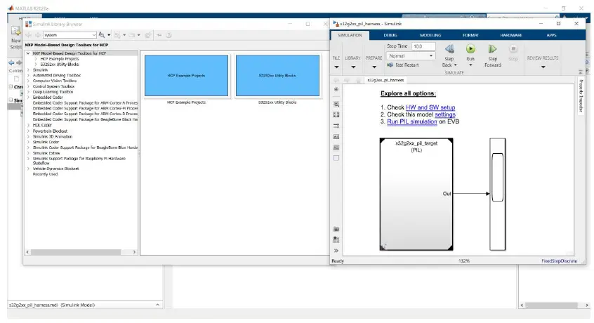The width and height of the screenshot is (594, 323).
Task: Click the Library Browser pin (stay on top) icon
Action: (x=159, y=35)
